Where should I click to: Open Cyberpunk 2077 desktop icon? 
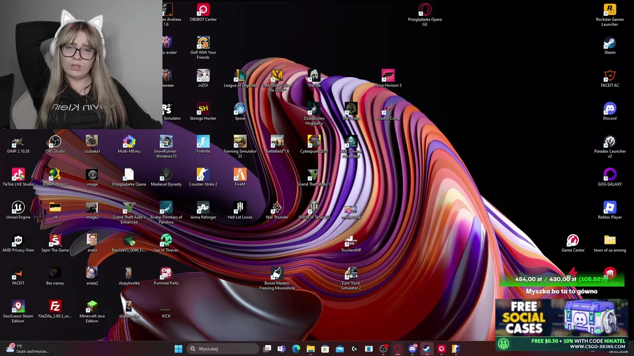point(314,145)
